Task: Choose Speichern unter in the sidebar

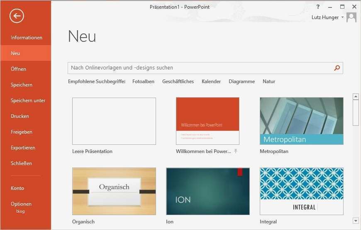Action: click(26, 100)
